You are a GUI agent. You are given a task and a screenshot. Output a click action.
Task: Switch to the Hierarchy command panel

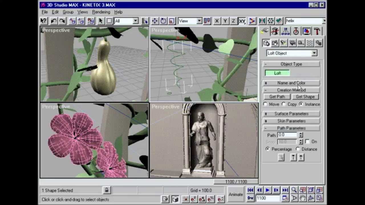click(285, 31)
